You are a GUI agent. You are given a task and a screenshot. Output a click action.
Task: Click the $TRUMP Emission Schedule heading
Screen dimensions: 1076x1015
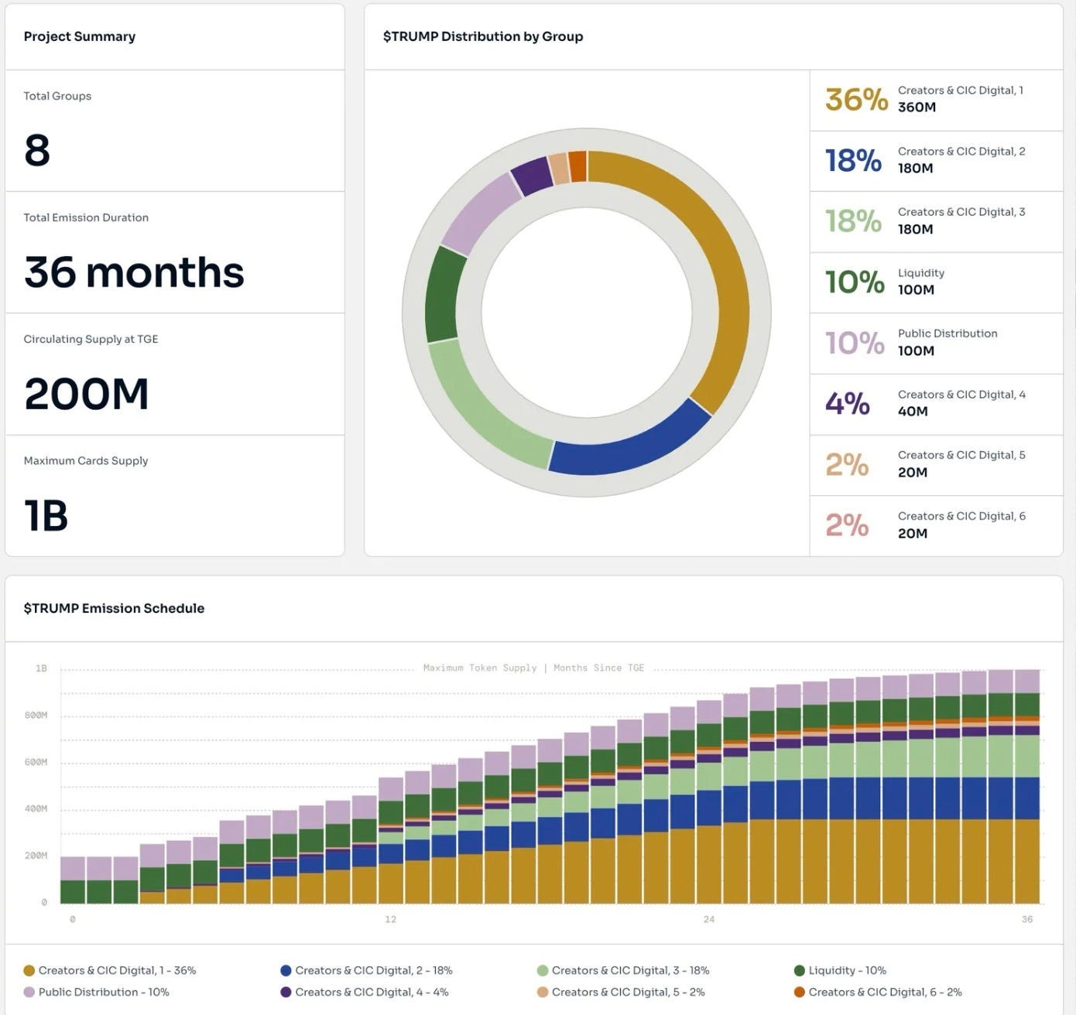(x=114, y=608)
